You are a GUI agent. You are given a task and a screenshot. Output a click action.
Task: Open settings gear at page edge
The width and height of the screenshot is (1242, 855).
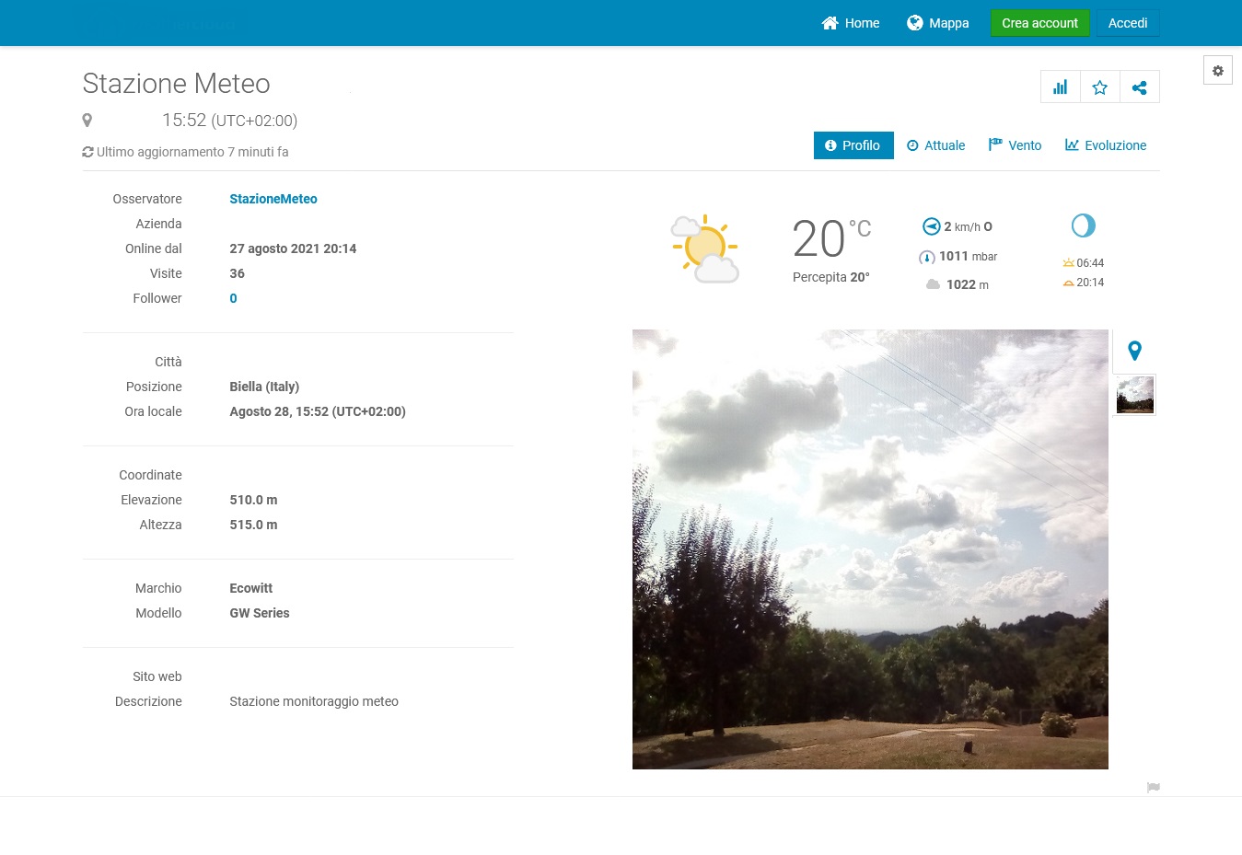tap(1218, 71)
